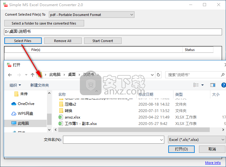This screenshot has width=226, height=167.
Task: Go up one folder level
Action: 33,75
